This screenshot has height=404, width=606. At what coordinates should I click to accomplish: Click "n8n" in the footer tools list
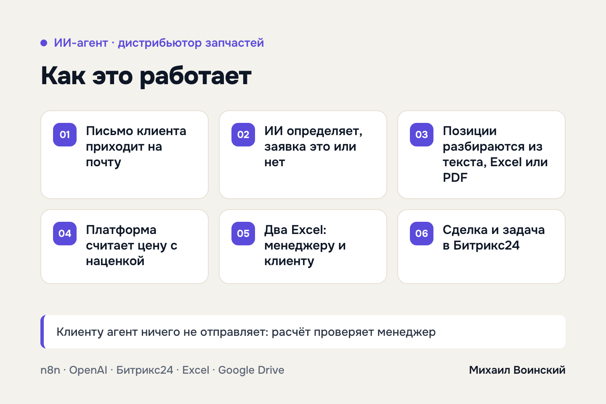(x=50, y=370)
